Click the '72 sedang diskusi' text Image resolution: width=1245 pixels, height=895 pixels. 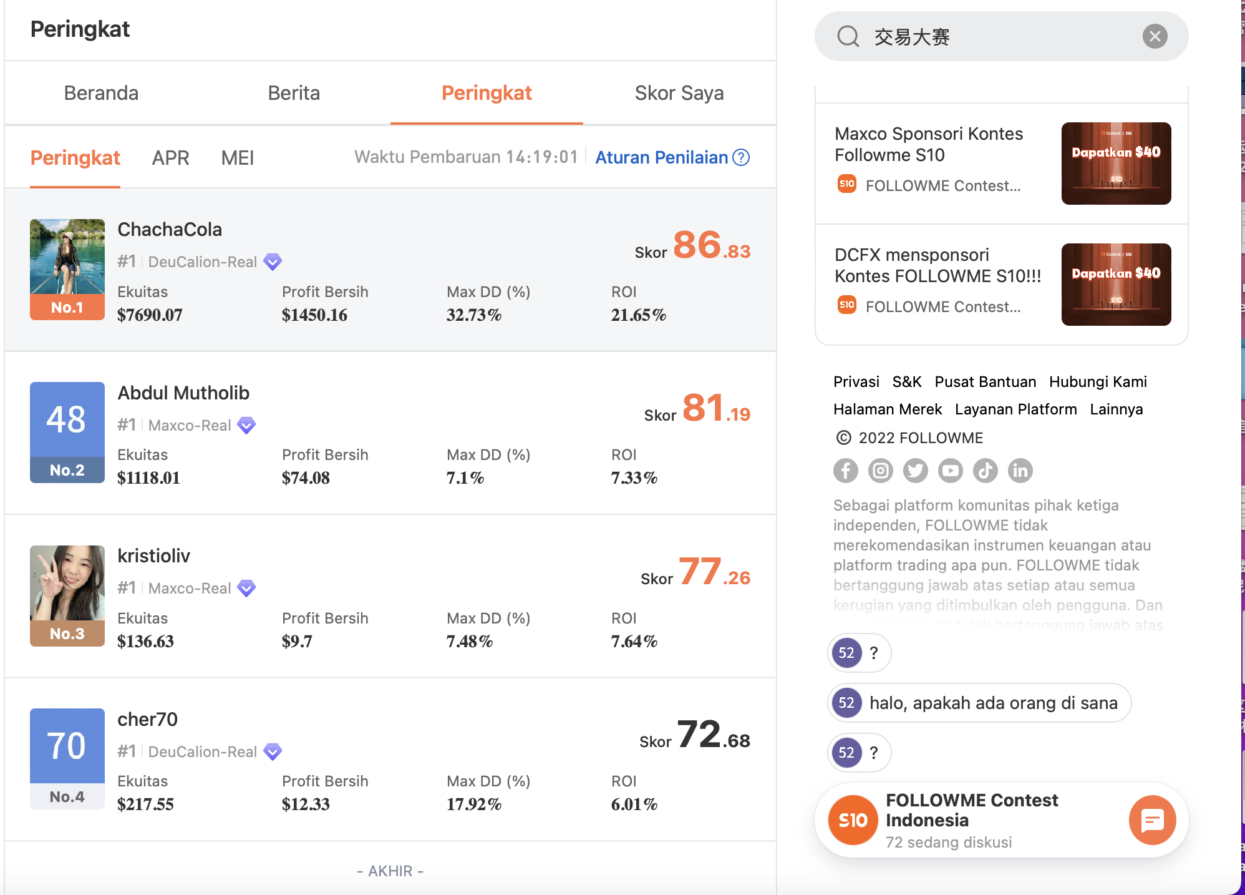pos(949,842)
